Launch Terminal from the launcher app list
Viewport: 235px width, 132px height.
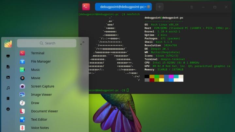tap(38, 53)
